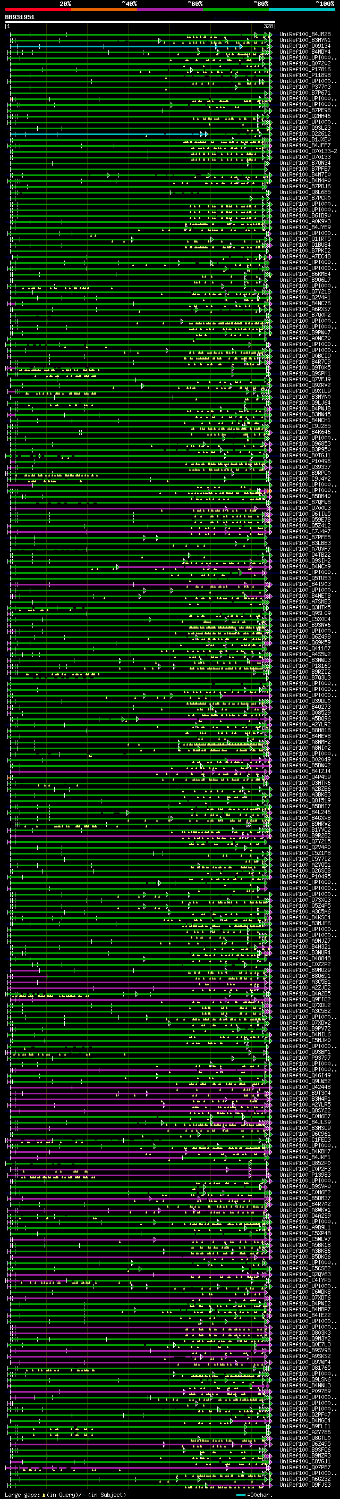Click the label UniRef100_P37703

[305, 87]
